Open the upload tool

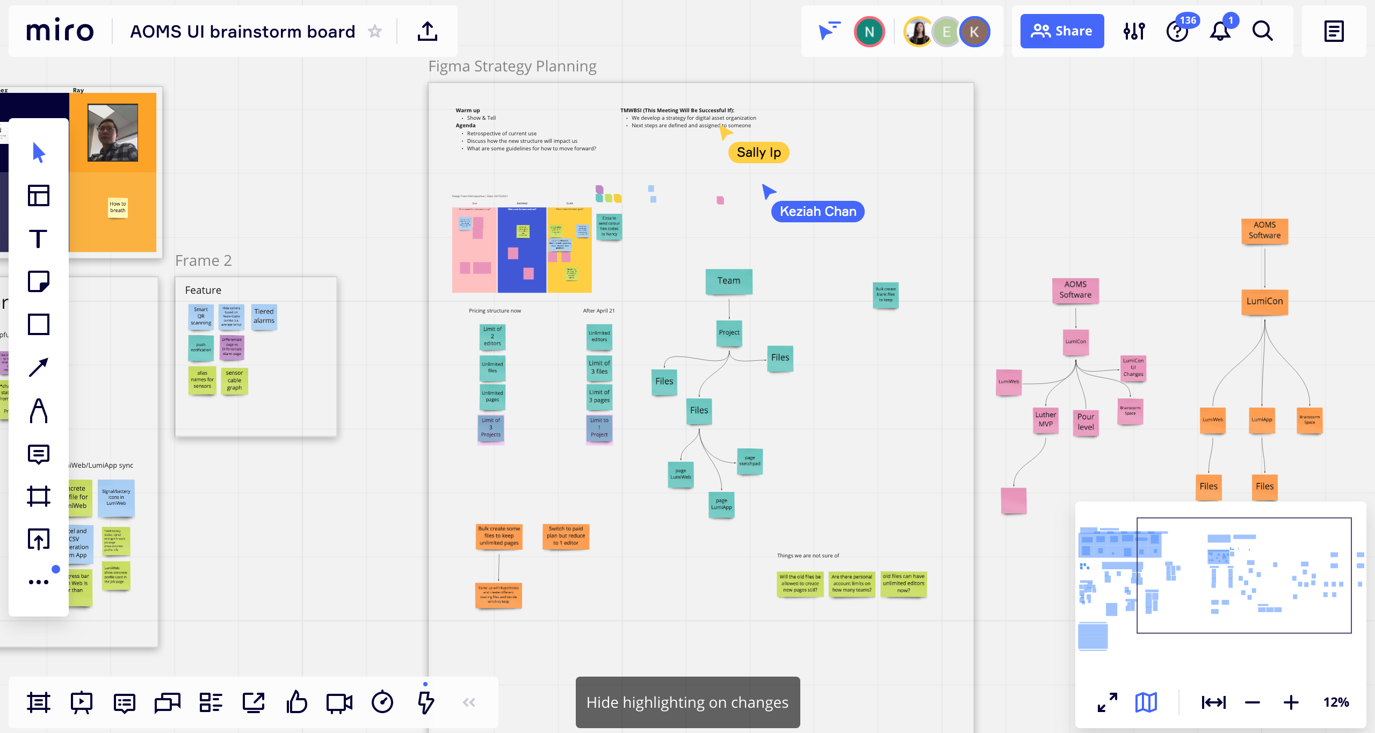click(39, 539)
